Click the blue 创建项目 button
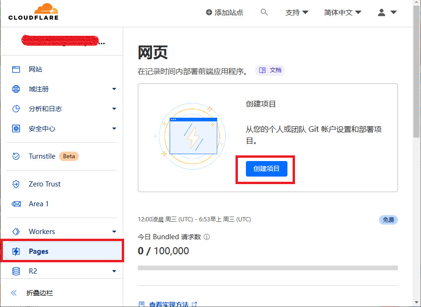421x307 pixels. coord(266,169)
